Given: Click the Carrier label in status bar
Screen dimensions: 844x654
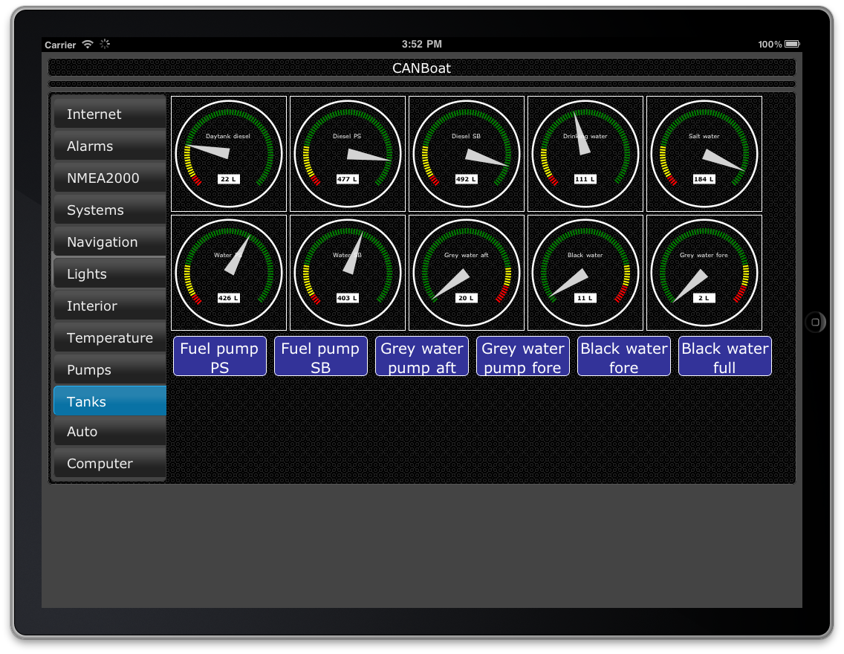Looking at the screenshot, I should 60,45.
